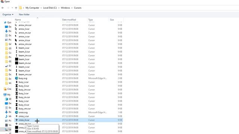The height and width of the screenshot is (134, 239).
Task: Select the arrow_m.cur cursor icon
Action: point(16,33)
